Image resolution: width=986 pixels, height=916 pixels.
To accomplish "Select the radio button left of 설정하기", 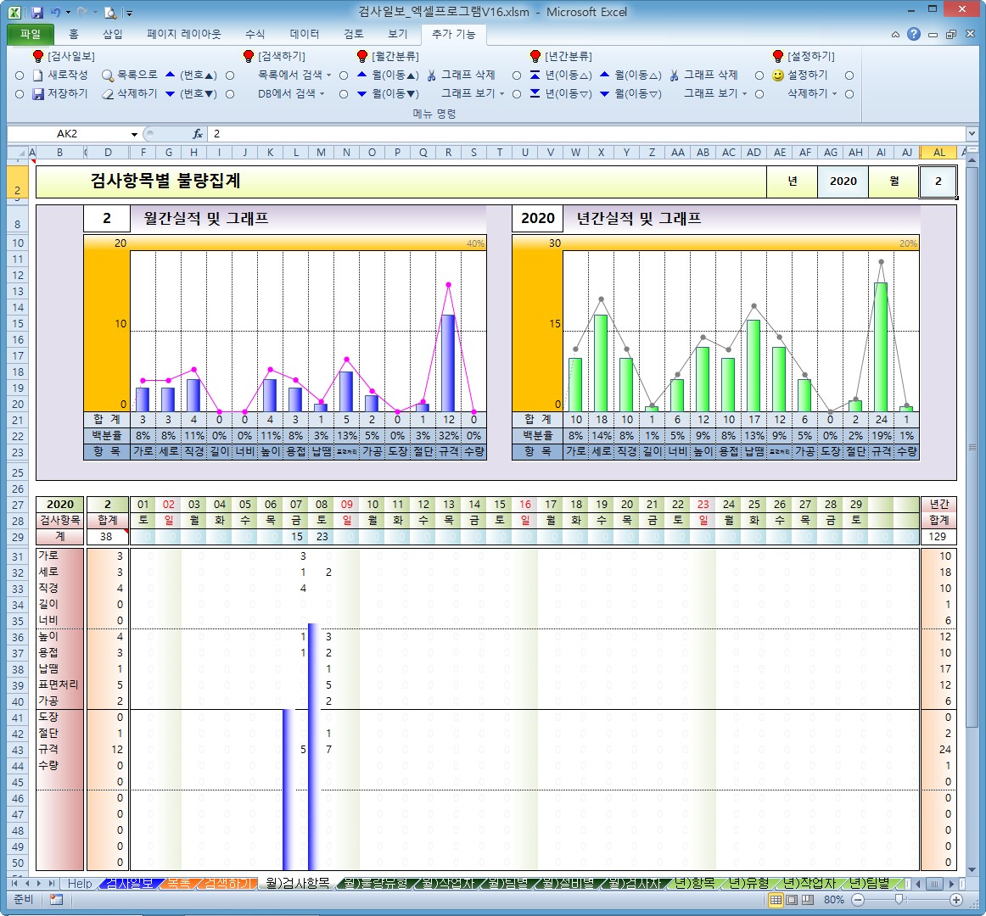I will (759, 75).
